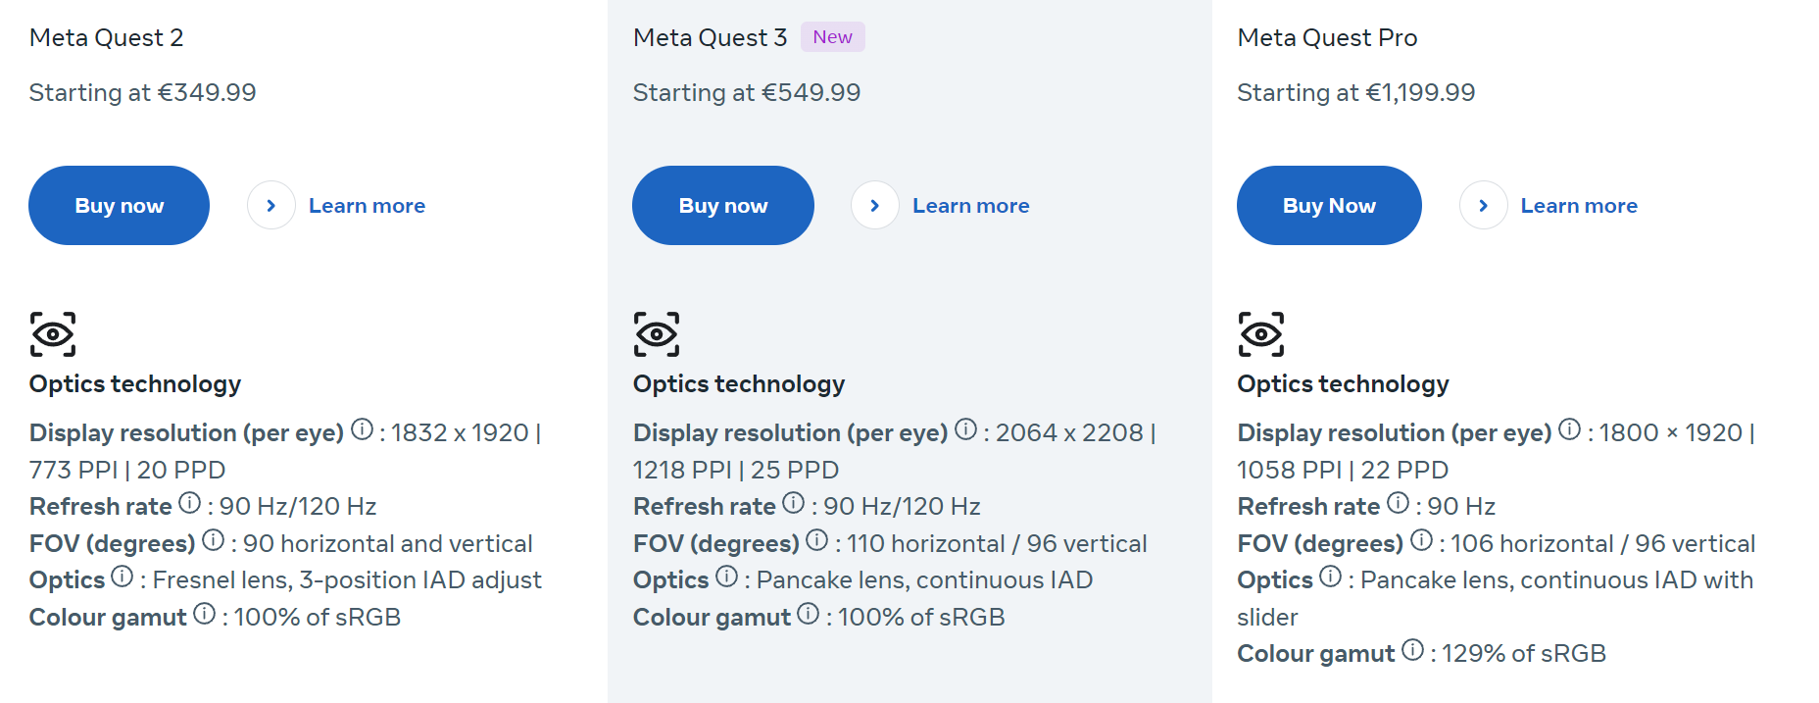Click Buy now for Meta Quest 2

[119, 206]
